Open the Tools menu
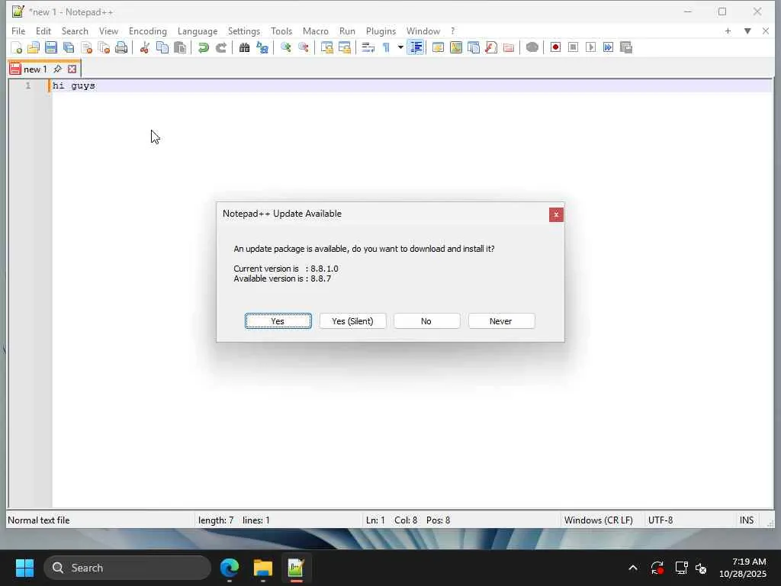The width and height of the screenshot is (781, 586). (x=281, y=31)
